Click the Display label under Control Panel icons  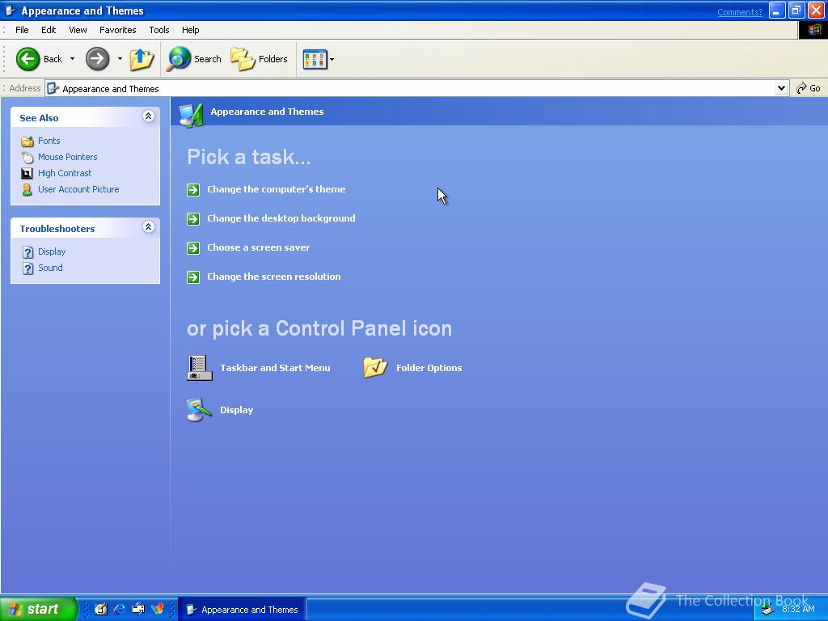coord(237,410)
